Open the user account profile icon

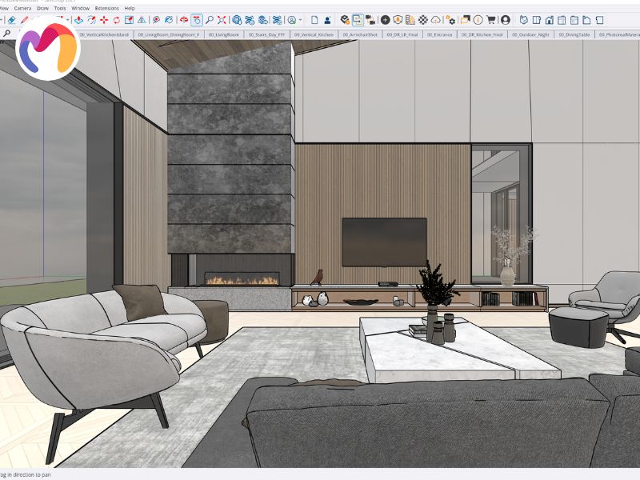(x=506, y=19)
